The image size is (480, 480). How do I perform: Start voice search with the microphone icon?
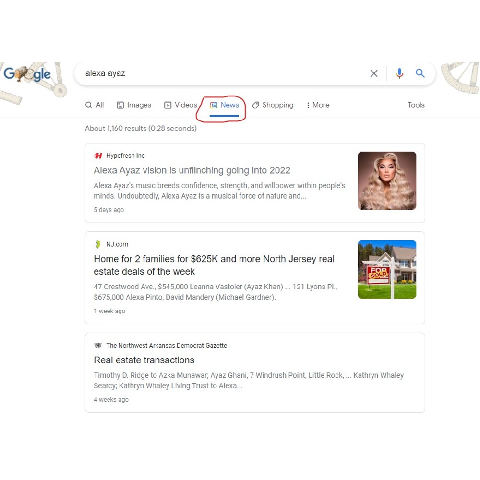[399, 73]
